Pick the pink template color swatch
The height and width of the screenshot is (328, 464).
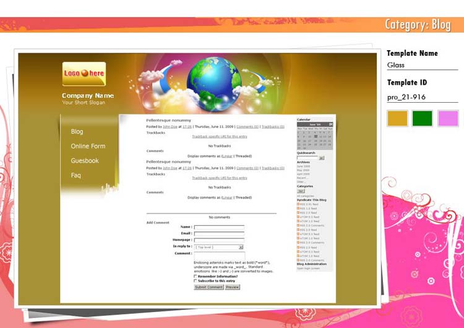[x=448, y=118]
